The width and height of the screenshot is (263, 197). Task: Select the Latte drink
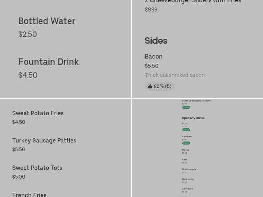click(185, 123)
